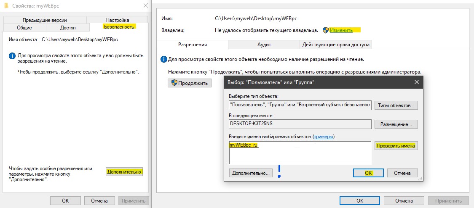Screen dimensions: 474x208
Task: Select the Разрешения tab
Action: (x=192, y=44)
